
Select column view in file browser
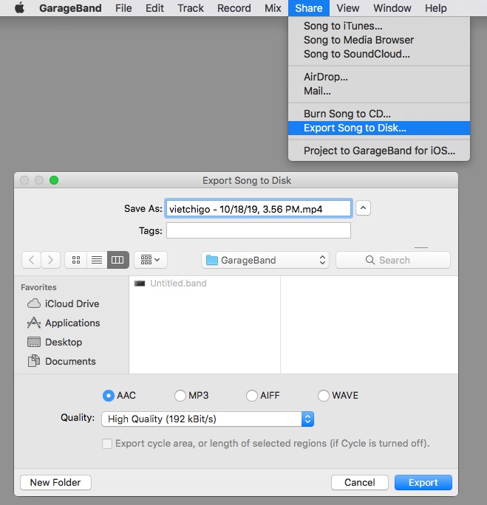point(118,260)
